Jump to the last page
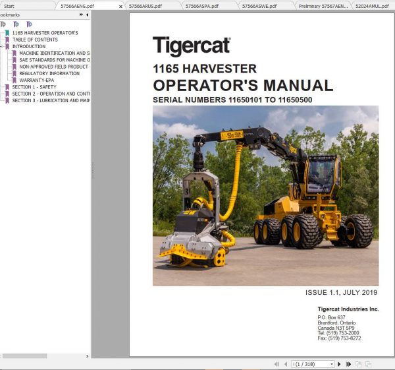This screenshot has width=395, height=370. (x=349, y=364)
